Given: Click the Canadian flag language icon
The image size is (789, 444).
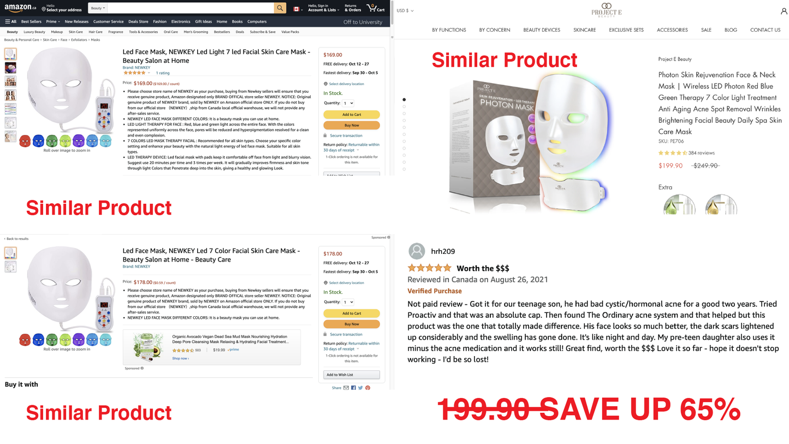Looking at the screenshot, I should point(296,9).
